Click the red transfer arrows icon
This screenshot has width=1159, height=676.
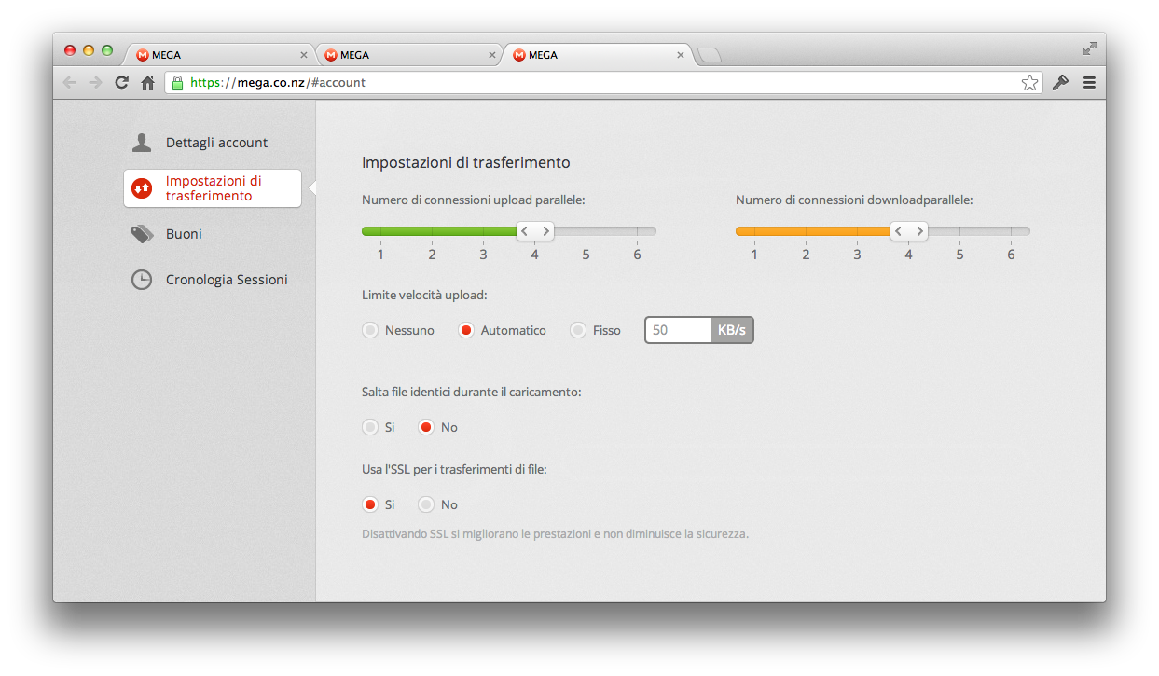142,188
